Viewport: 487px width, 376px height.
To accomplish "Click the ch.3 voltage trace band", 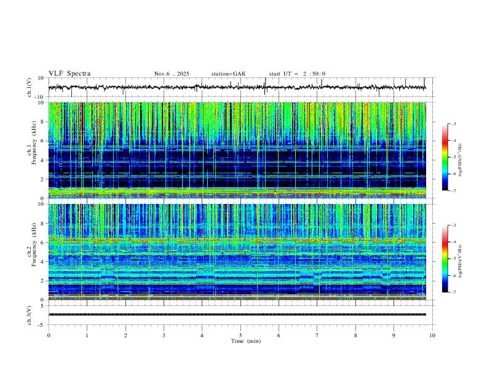I will point(237,315).
